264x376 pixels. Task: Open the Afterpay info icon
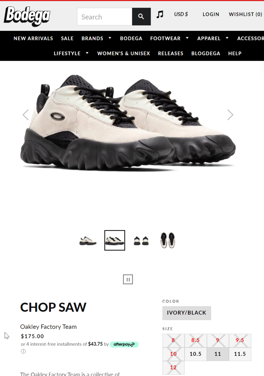click(x=23, y=351)
